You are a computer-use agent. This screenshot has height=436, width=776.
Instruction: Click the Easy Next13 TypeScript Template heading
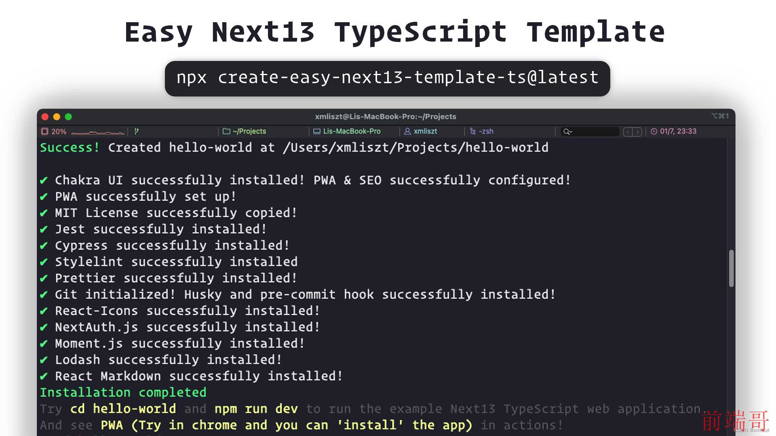395,32
